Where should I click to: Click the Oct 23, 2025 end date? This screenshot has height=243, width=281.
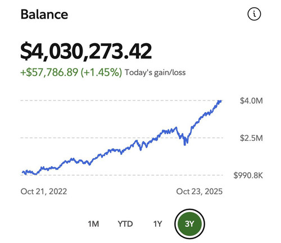pos(200,191)
